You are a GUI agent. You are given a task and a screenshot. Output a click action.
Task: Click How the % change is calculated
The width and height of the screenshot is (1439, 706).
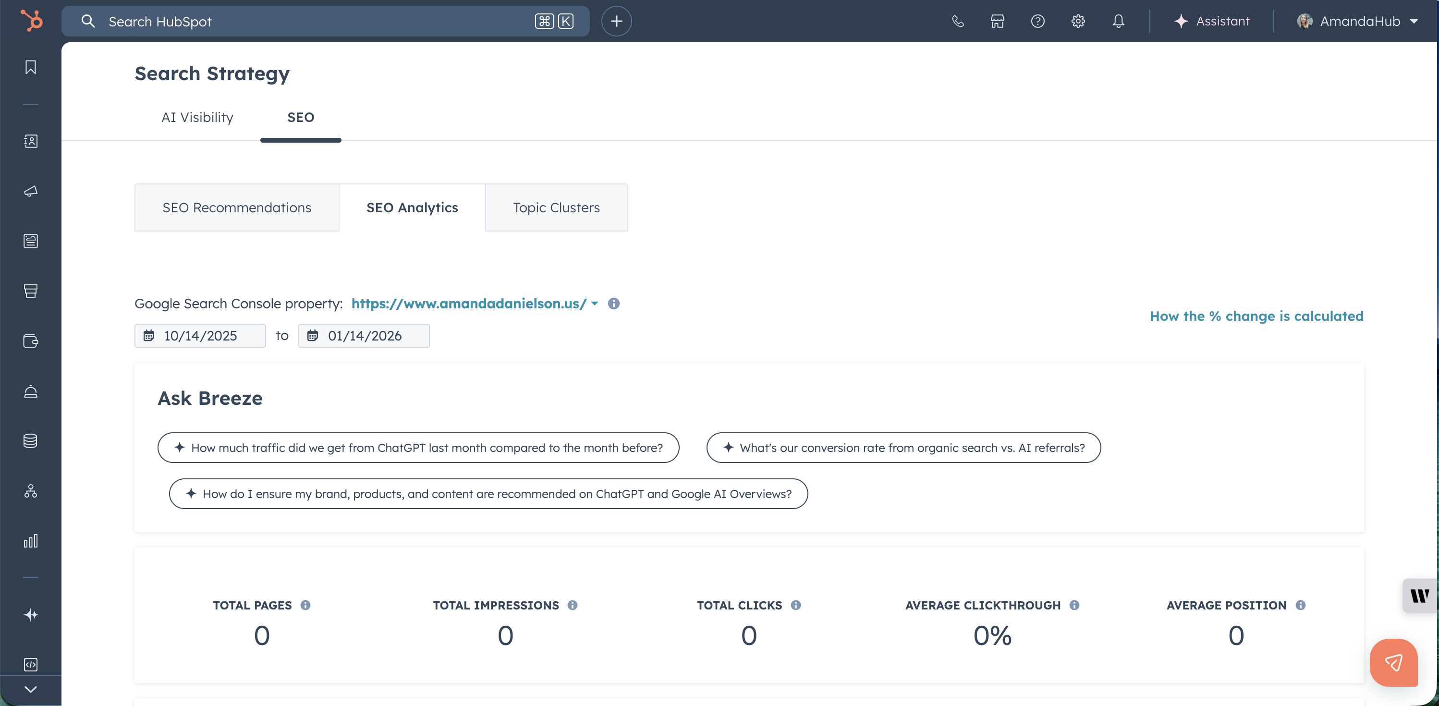[1256, 316]
